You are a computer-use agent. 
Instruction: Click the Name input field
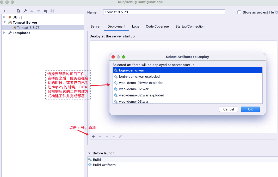164,12
